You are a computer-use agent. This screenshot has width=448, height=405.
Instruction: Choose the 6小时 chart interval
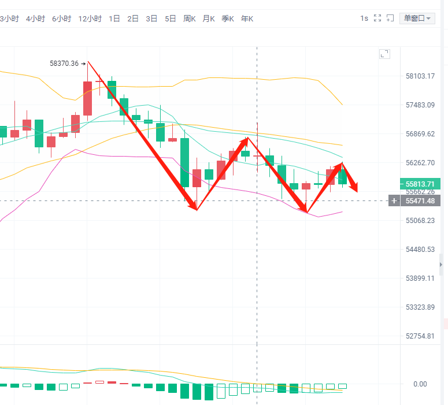[61, 18]
